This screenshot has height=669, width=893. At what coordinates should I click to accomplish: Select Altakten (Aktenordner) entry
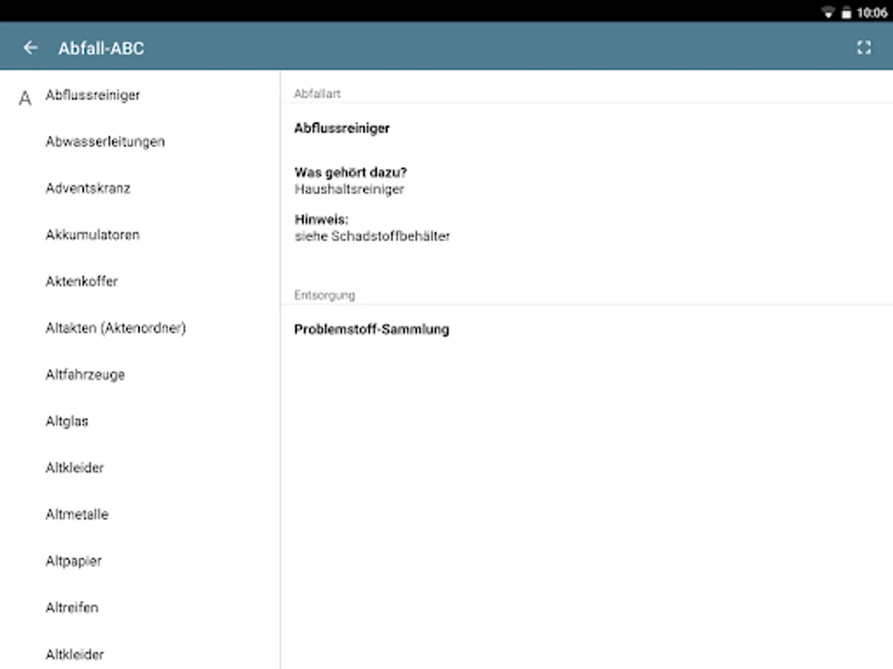tap(116, 328)
